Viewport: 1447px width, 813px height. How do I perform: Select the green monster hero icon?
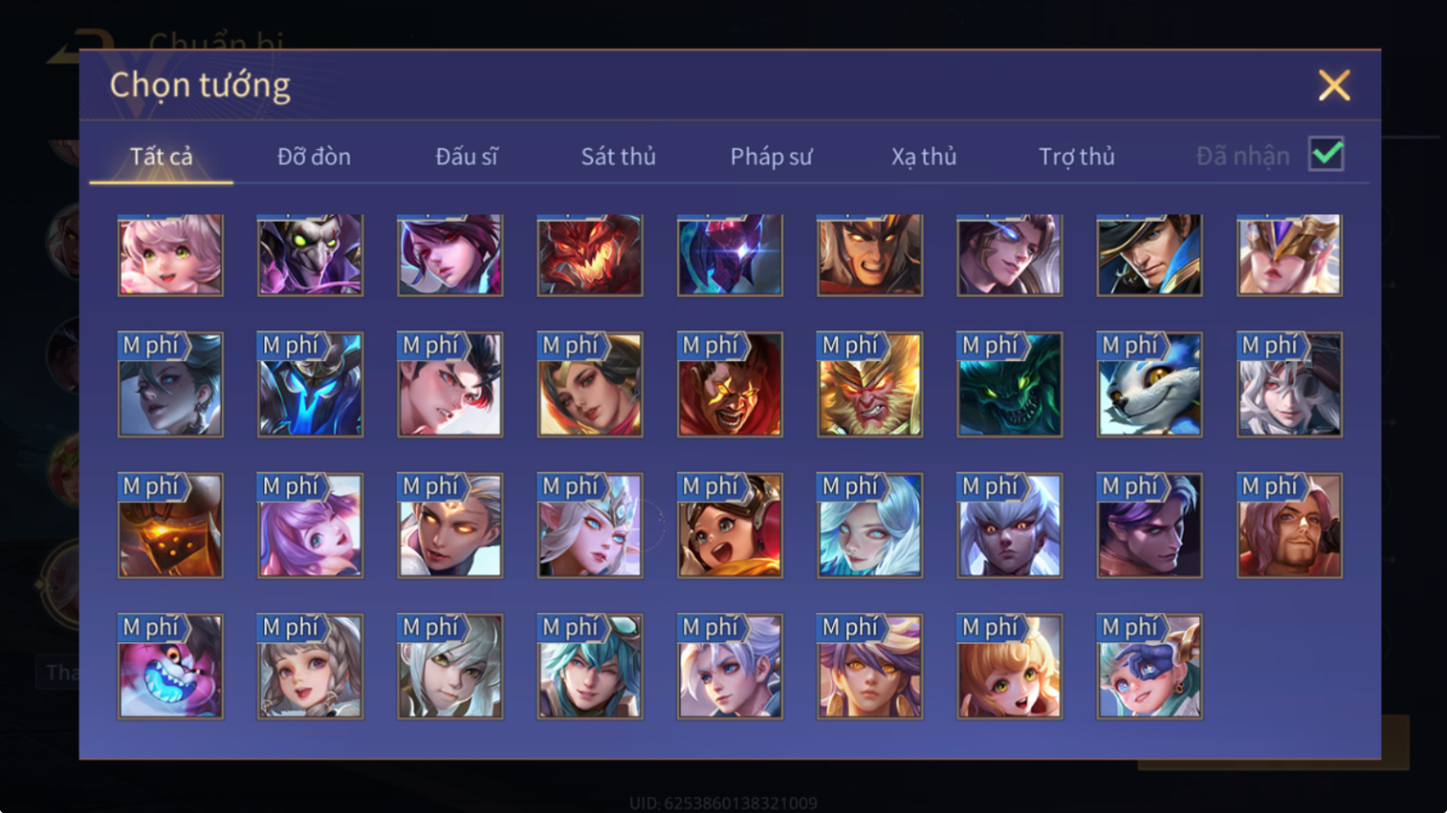[x=1009, y=384]
